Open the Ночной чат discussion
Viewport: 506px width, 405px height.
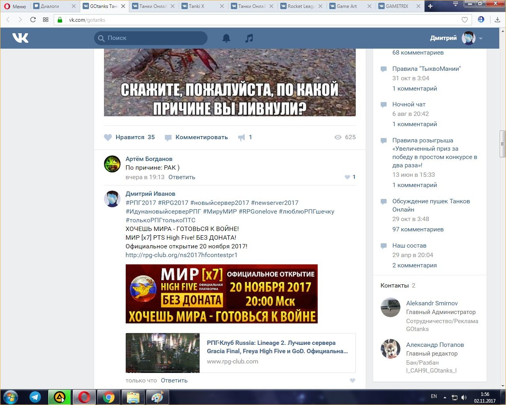(409, 104)
